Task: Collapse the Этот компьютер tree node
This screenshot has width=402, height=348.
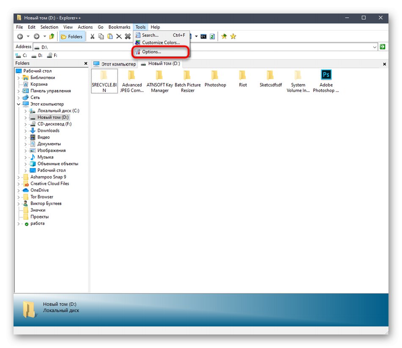Action: (x=19, y=104)
